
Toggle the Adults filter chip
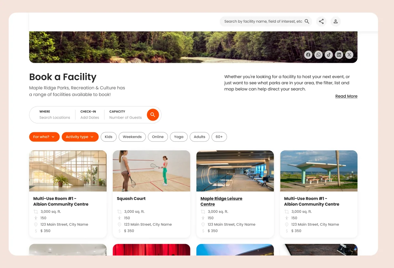[199, 137]
